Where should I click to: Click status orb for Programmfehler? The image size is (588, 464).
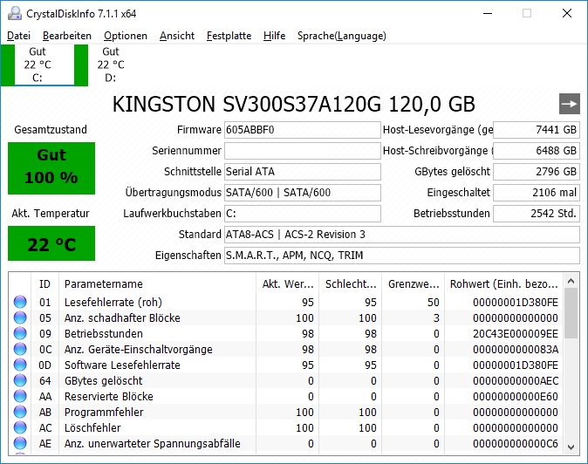click(20, 413)
